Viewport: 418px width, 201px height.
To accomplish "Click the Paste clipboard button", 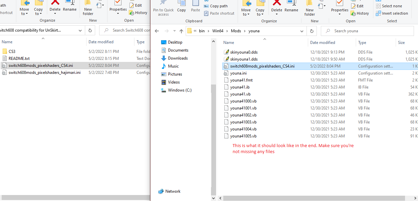I will point(195,7).
